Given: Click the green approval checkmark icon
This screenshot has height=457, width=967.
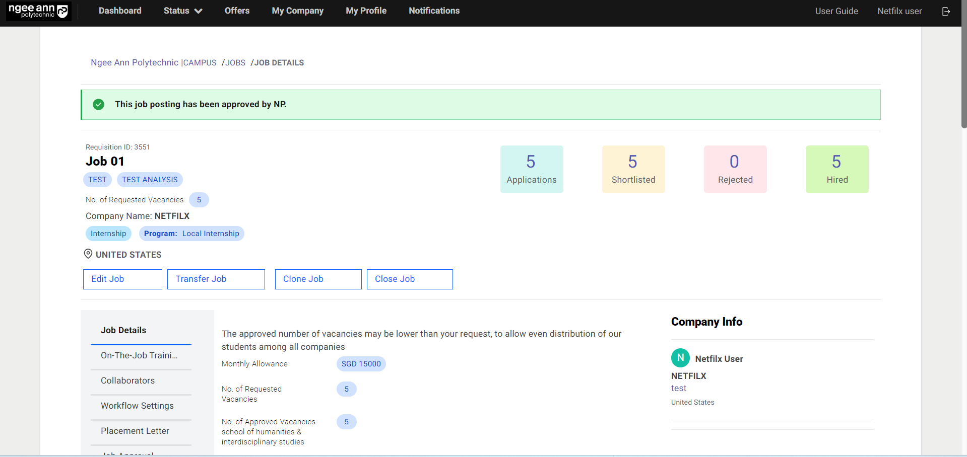Looking at the screenshot, I should pyautogui.click(x=99, y=104).
